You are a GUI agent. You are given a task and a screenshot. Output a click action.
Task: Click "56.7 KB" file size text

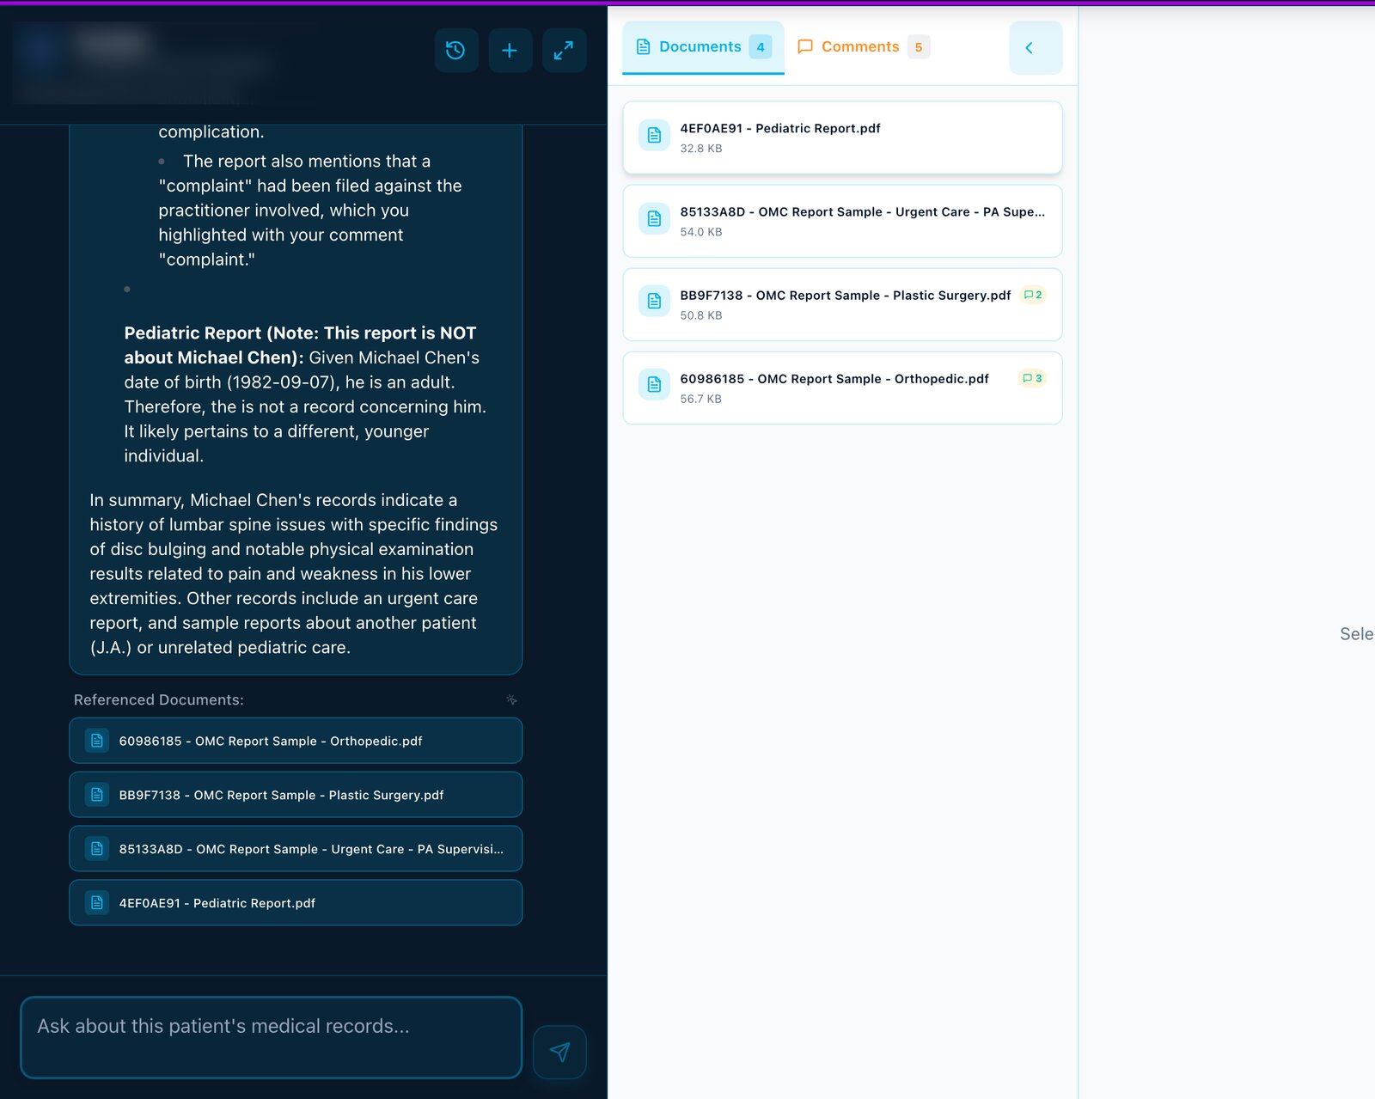point(701,399)
